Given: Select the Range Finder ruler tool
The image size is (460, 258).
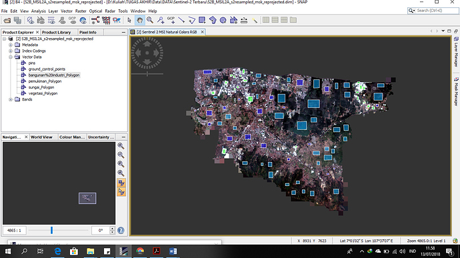Looking at the screenshot, I should point(244,20).
